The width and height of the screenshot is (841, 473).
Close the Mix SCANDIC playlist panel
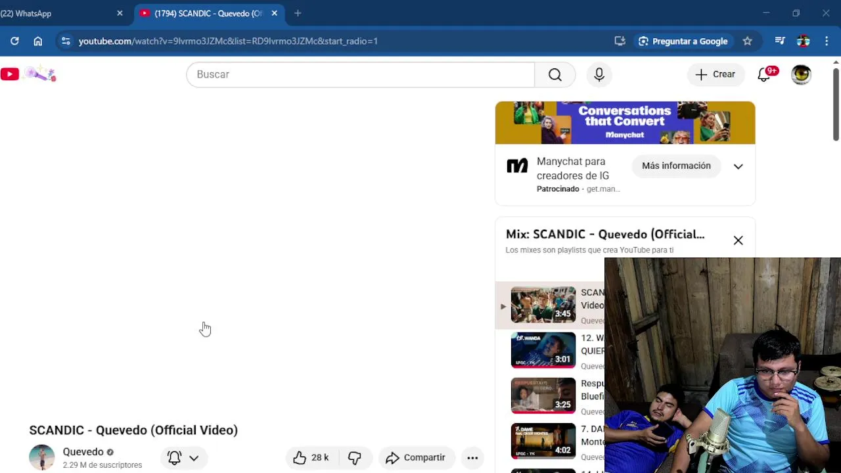click(x=738, y=240)
